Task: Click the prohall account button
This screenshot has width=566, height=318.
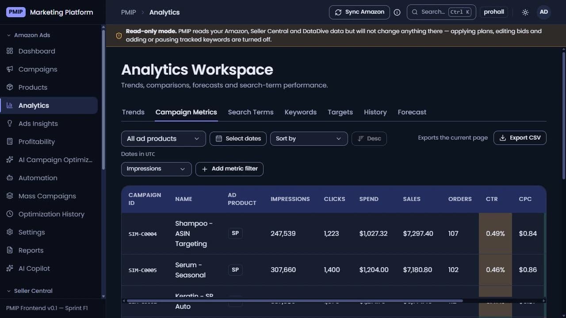Action: coord(494,12)
